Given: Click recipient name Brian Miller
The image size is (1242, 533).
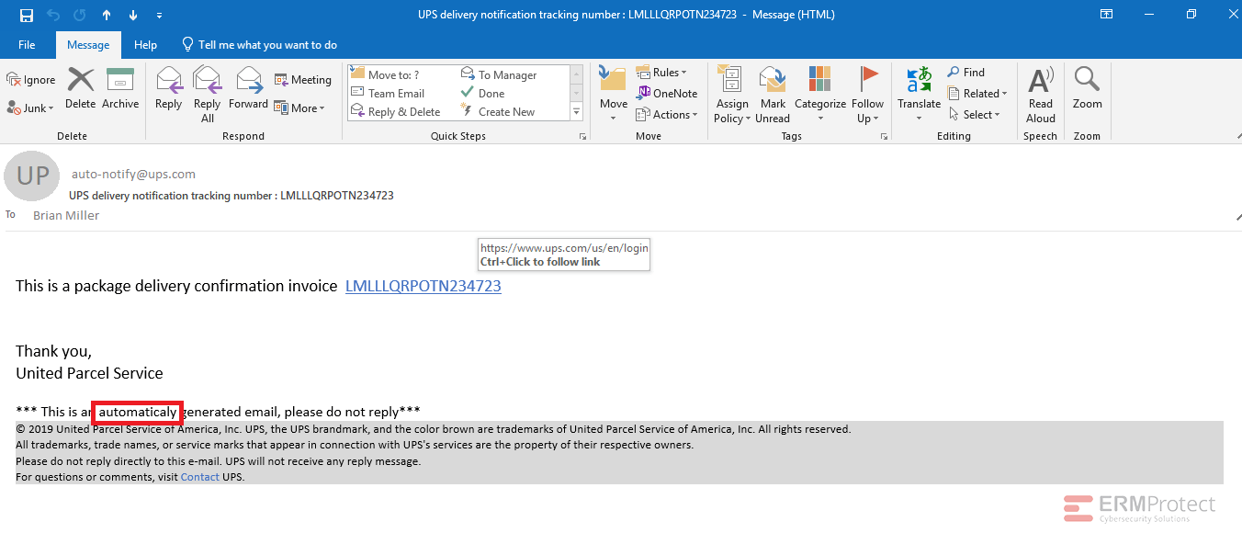Looking at the screenshot, I should (x=66, y=215).
